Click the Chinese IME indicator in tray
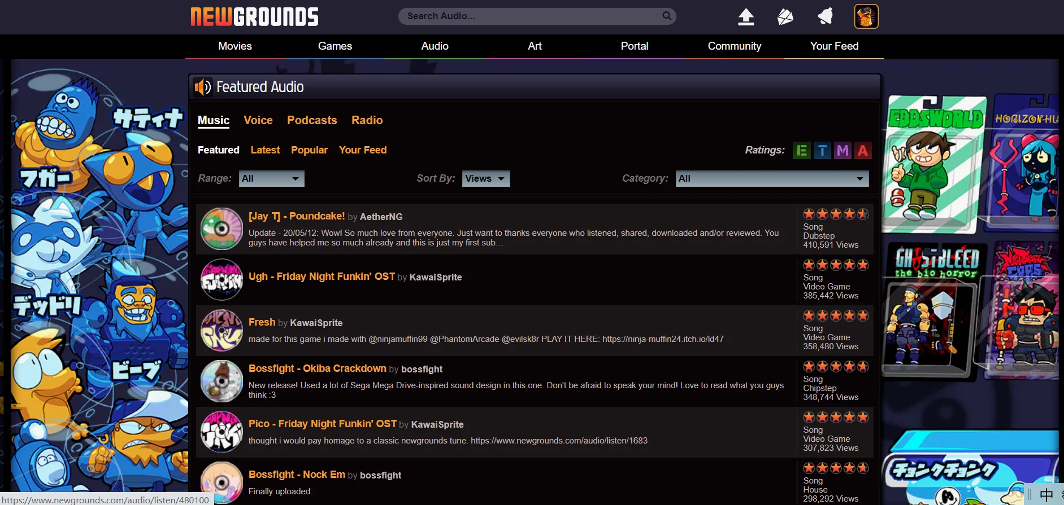This screenshot has width=1064, height=505. (x=1046, y=495)
